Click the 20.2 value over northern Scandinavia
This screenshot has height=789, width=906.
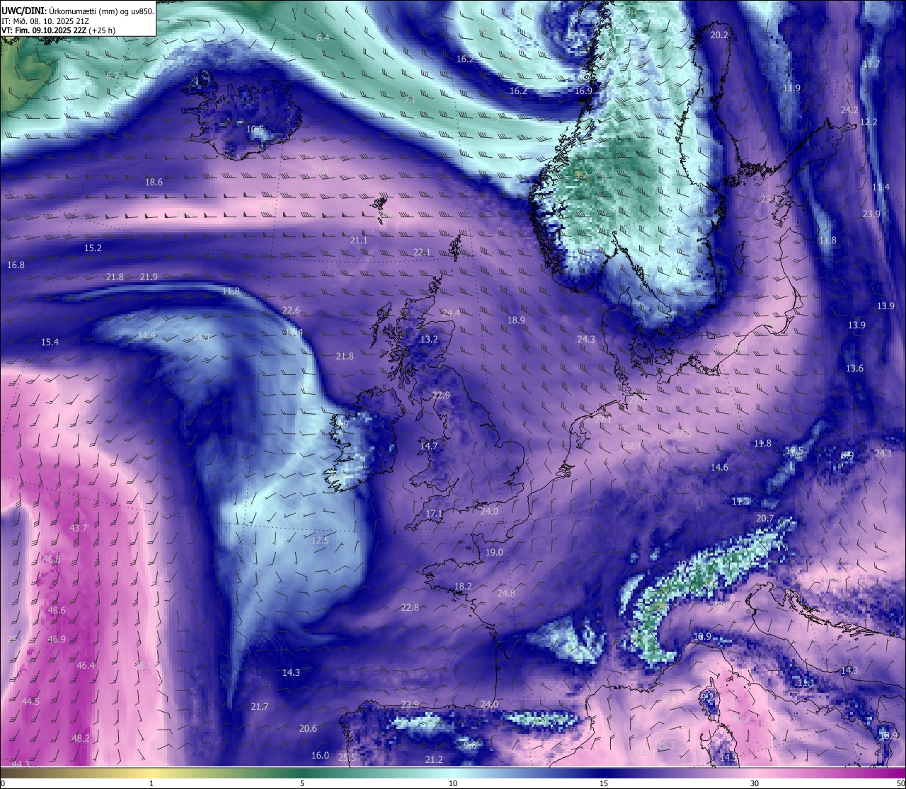tap(719, 35)
